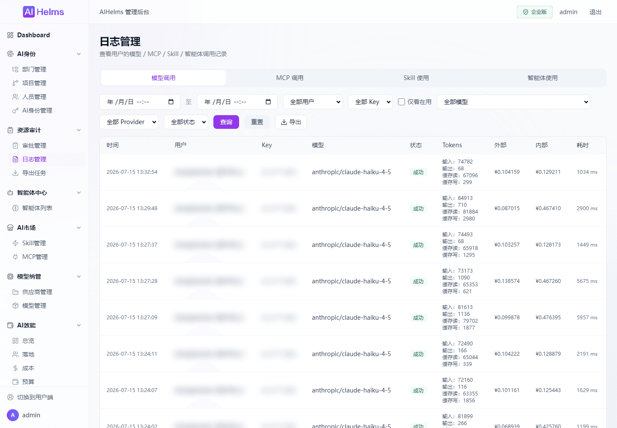Viewport: 617px width, 428px height.
Task: Click the 审批管理 clipboard-check icon
Action: 15,146
